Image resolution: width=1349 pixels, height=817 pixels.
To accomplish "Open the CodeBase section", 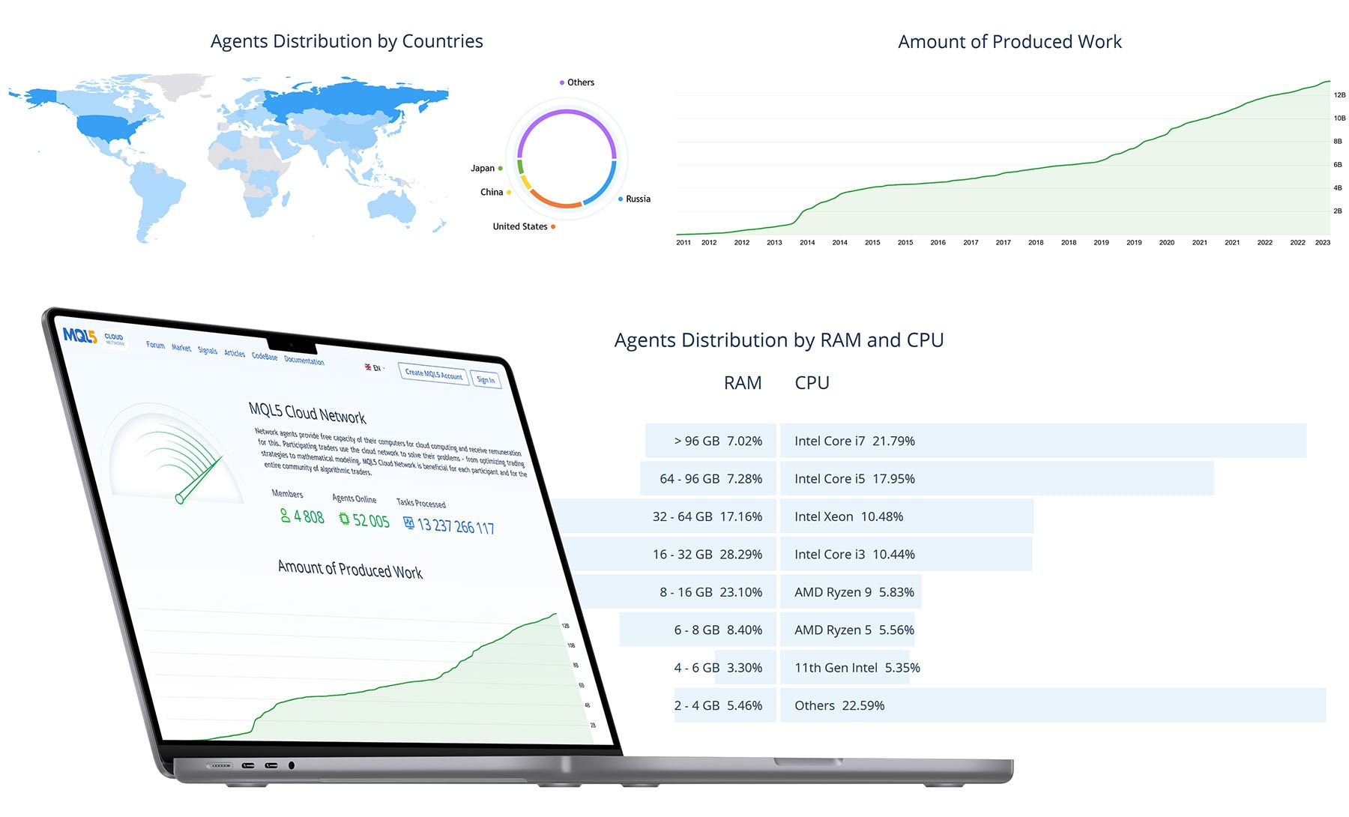I will [x=265, y=357].
